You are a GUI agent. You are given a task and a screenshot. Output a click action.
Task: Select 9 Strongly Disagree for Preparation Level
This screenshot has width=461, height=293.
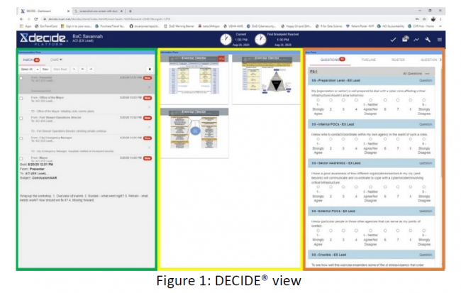point(424,100)
